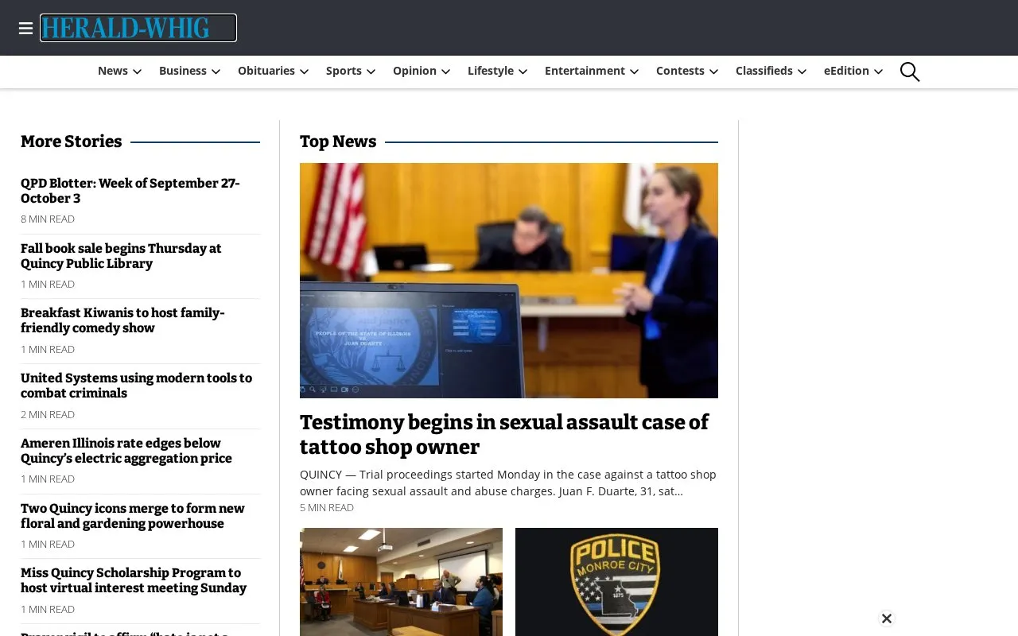Expand the Obituaries dropdown chevron

(x=304, y=72)
